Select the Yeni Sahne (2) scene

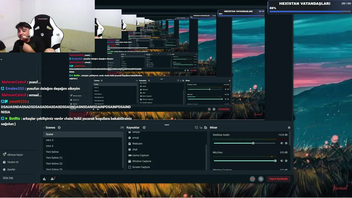tap(83, 164)
